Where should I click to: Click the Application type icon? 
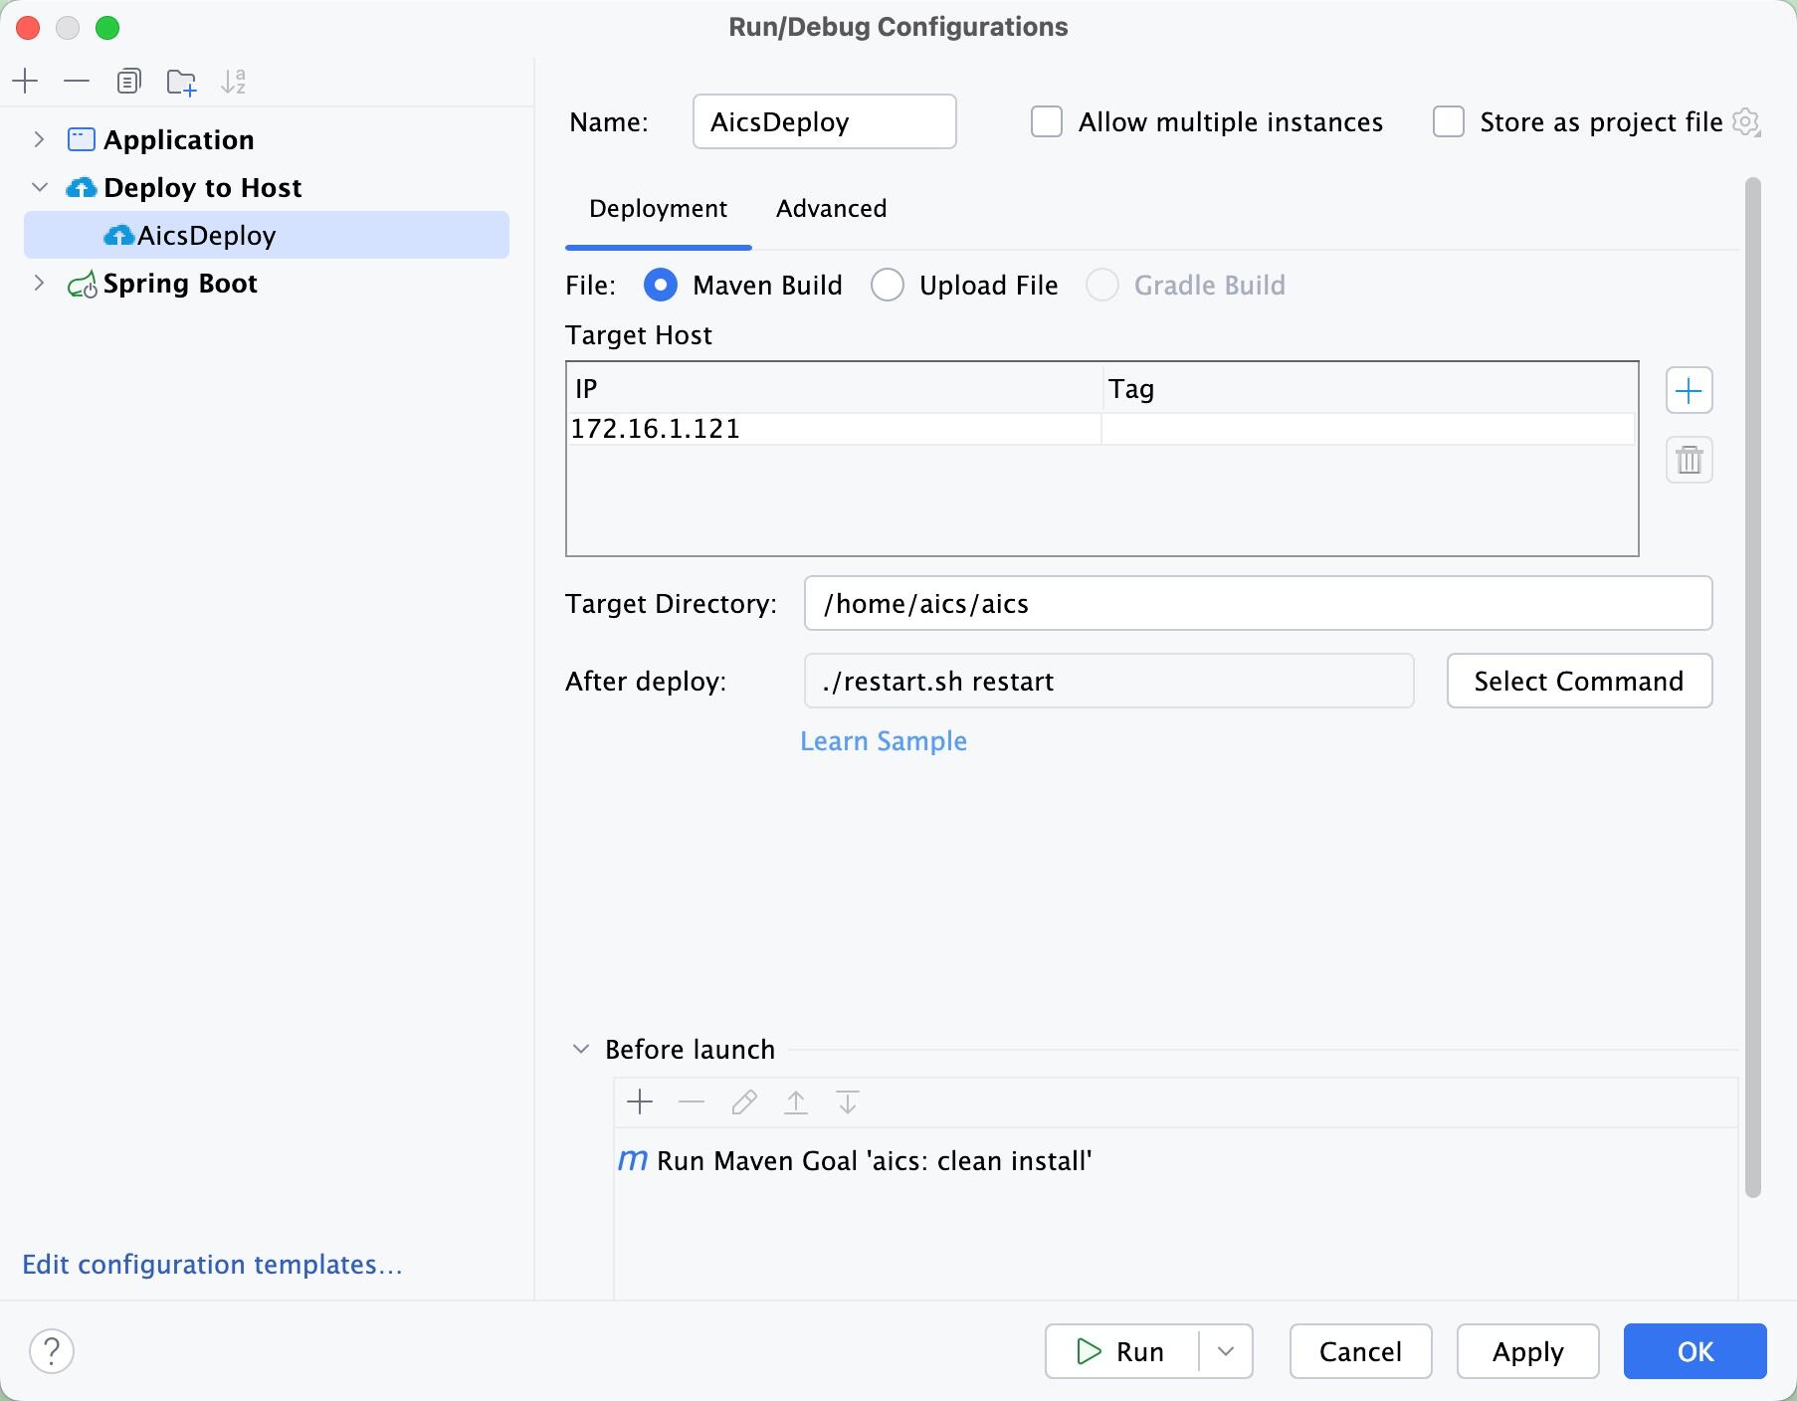pyautogui.click(x=81, y=139)
